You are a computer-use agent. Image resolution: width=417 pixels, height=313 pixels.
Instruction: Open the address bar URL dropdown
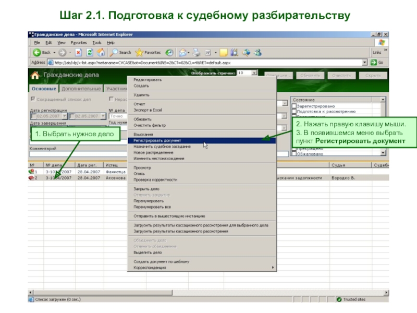point(365,62)
